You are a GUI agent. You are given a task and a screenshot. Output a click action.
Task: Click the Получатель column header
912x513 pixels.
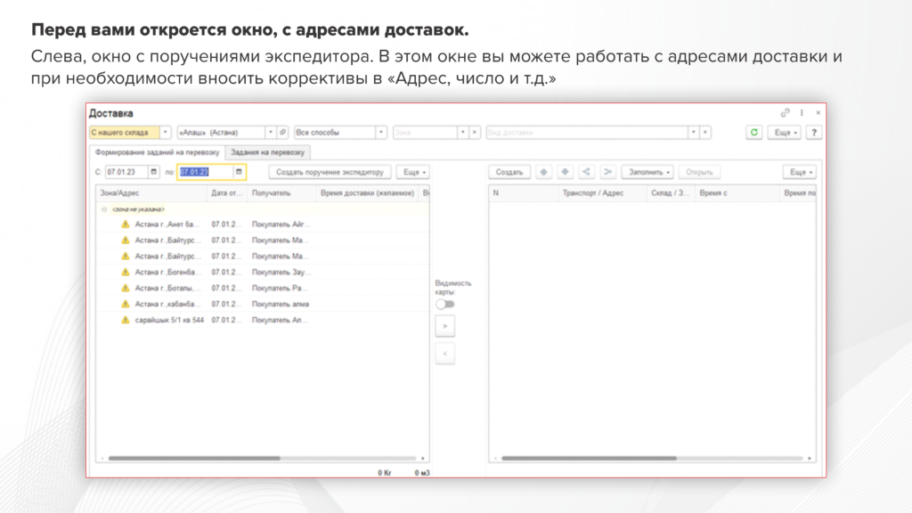pyautogui.click(x=282, y=193)
